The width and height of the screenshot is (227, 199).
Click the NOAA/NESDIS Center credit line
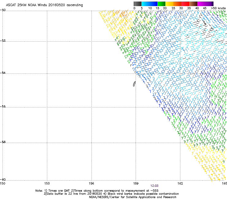(x=133, y=197)
